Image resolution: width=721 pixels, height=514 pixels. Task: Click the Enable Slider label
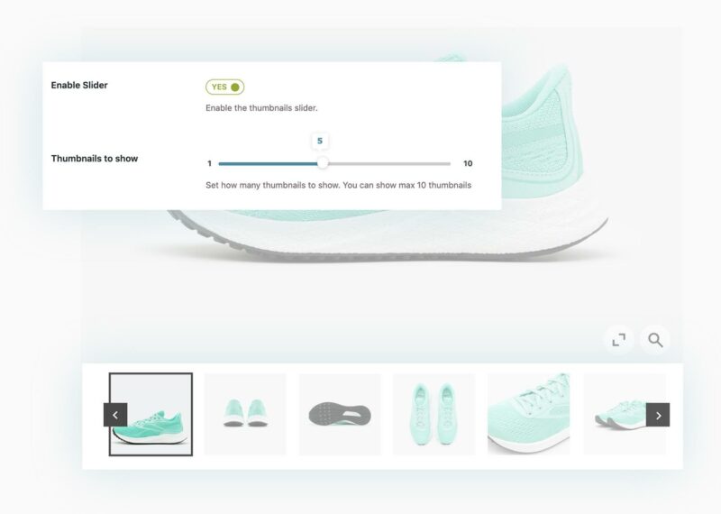[79, 85]
